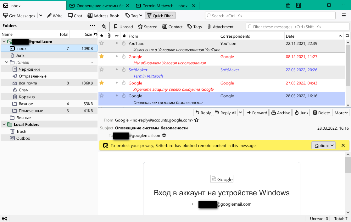Screen dimensions: 351x222
Task: Open the Get Messages dropdown arrow
Action: pos(41,16)
